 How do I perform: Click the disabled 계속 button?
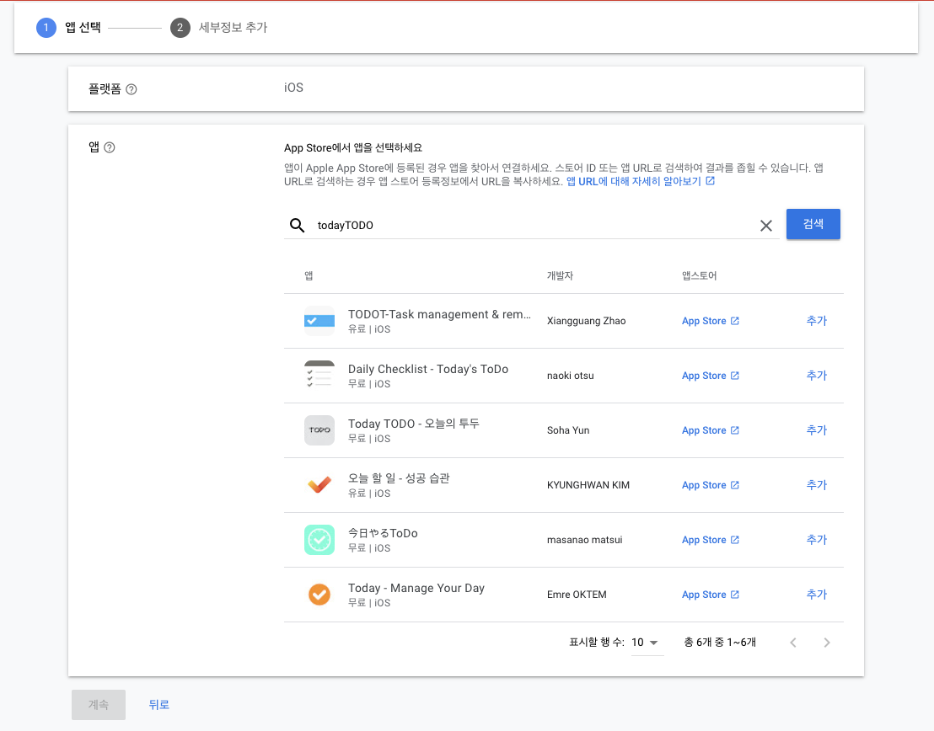[x=99, y=705]
